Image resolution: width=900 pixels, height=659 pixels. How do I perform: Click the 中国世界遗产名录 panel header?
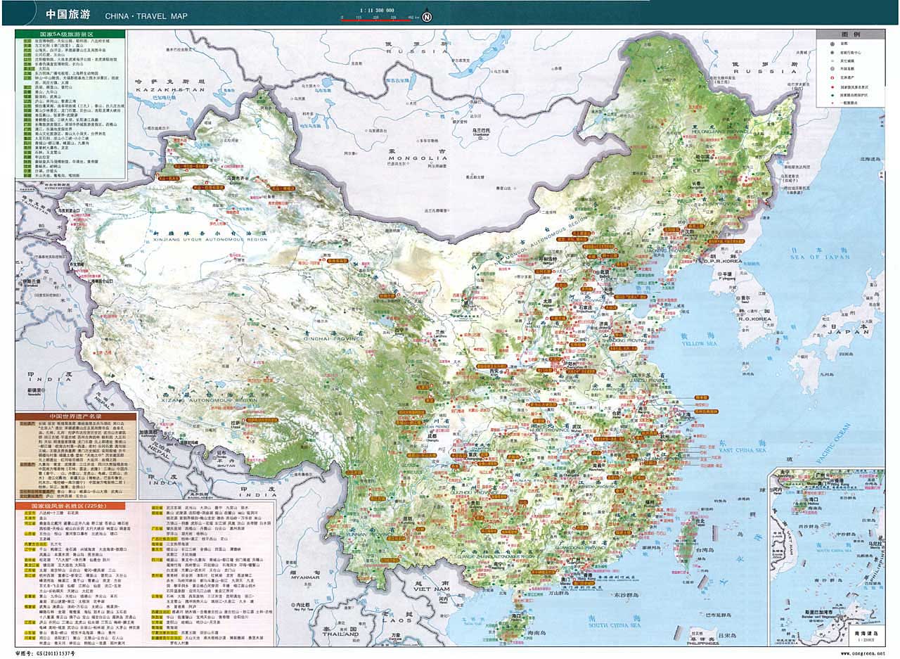76,417
